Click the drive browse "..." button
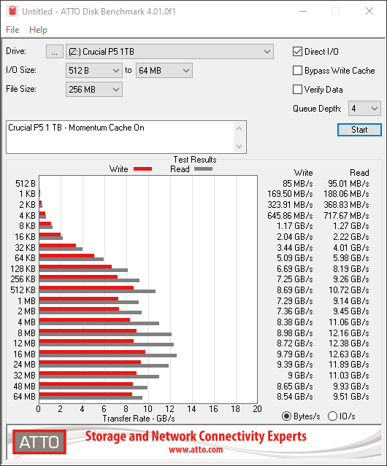The width and height of the screenshot is (387, 466). pos(55,52)
